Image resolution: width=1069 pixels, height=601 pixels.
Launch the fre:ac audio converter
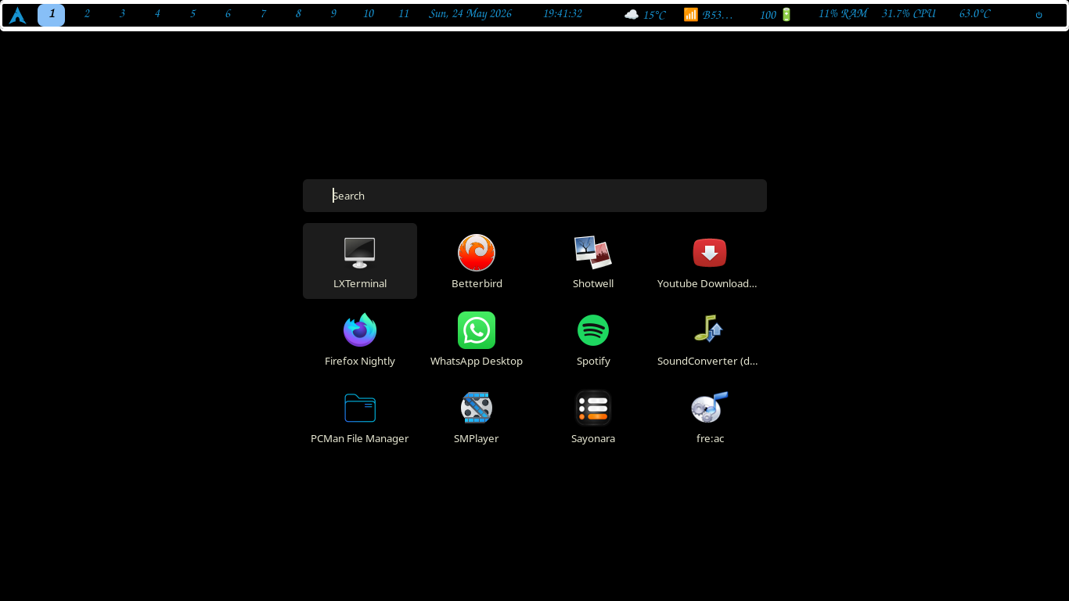(x=710, y=408)
